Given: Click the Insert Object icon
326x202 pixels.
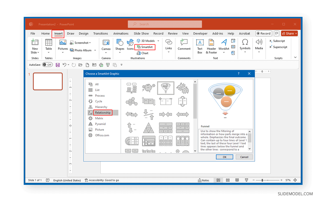Looking at the screenshot, I should pyautogui.click(x=233, y=53).
